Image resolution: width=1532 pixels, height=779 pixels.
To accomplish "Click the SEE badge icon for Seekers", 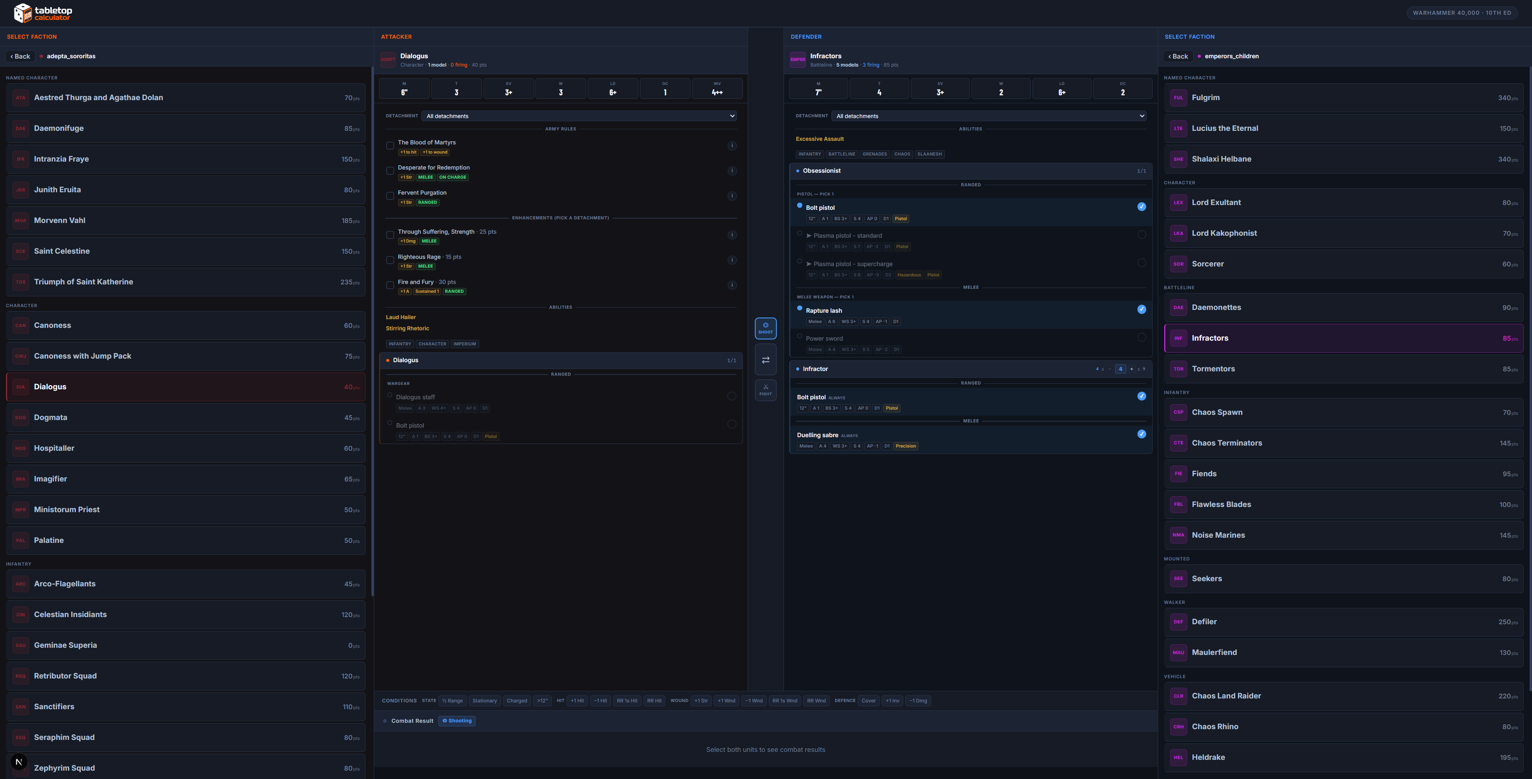I will [1178, 579].
